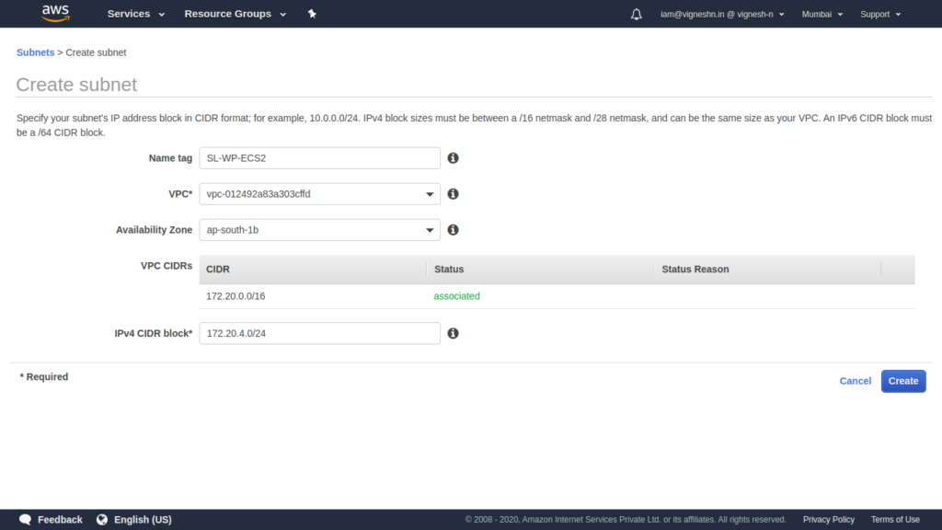Change language from English (US)

143,520
